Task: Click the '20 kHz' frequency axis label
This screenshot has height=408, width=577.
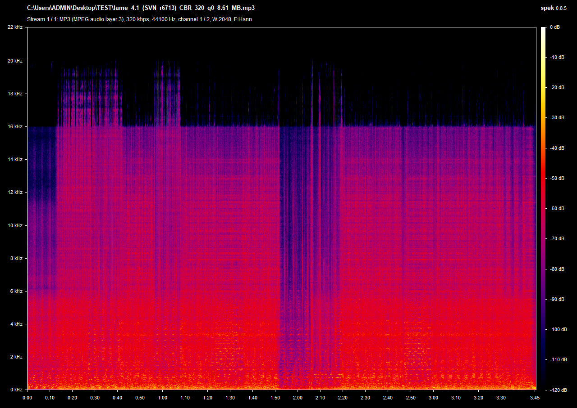Action: [x=15, y=60]
